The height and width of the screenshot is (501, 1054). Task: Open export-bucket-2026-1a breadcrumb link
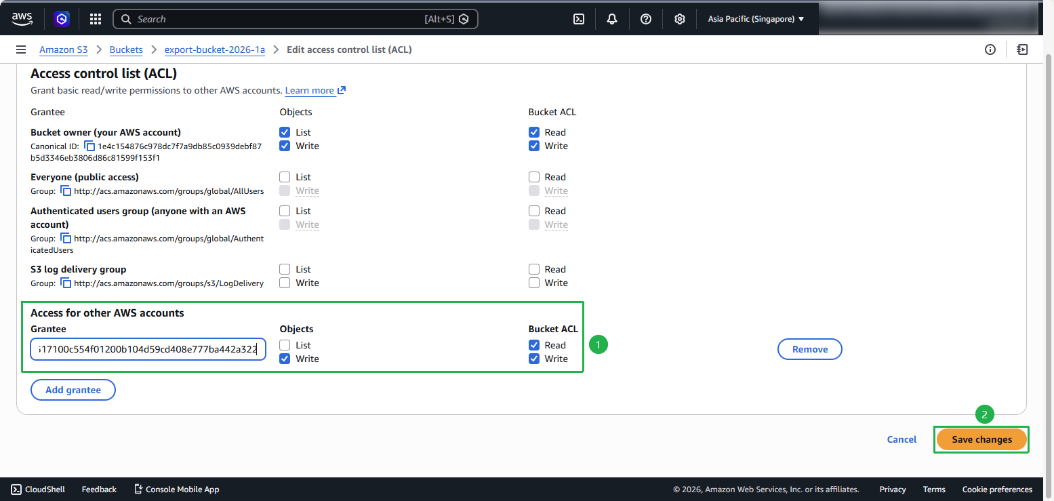pos(215,49)
